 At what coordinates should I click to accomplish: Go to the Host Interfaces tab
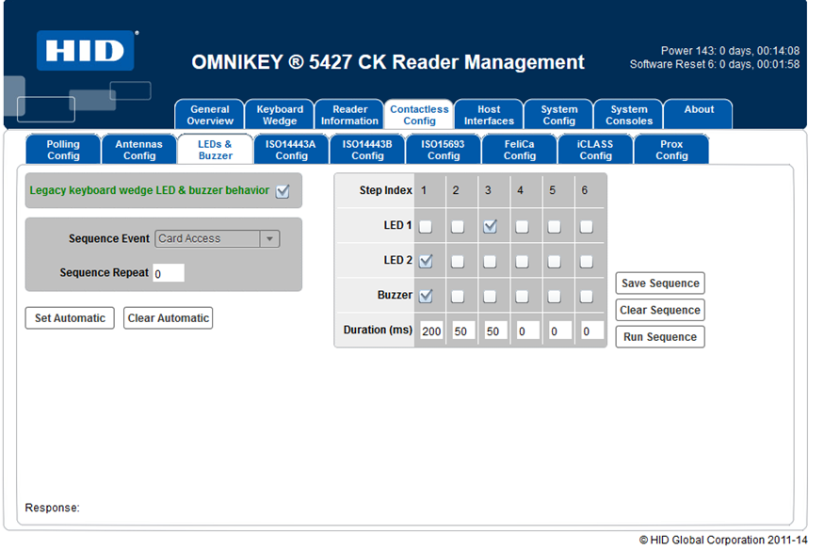tap(489, 115)
